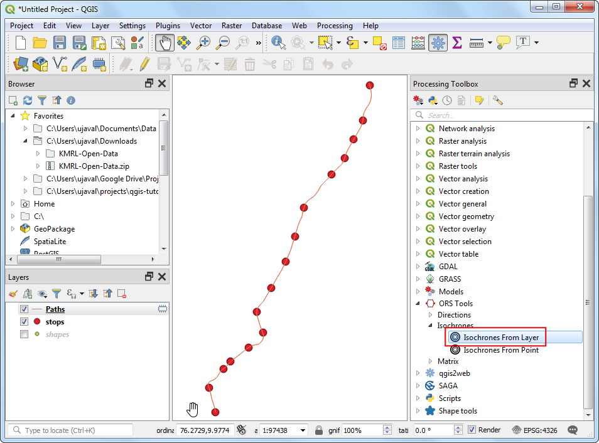Open the Data Source Manager icon
599x443 pixels.
(21, 64)
